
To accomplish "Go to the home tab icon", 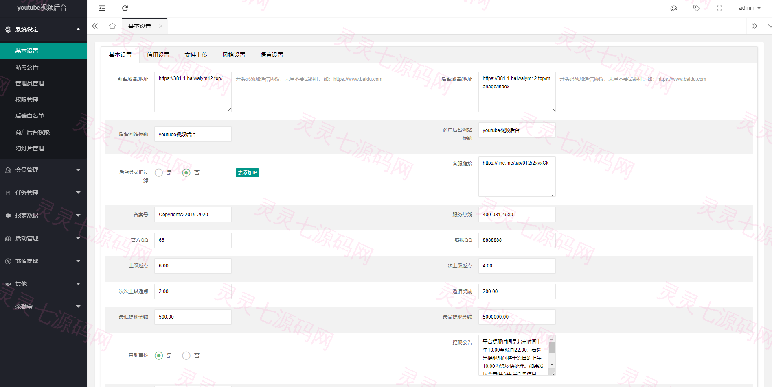I will pyautogui.click(x=112, y=26).
